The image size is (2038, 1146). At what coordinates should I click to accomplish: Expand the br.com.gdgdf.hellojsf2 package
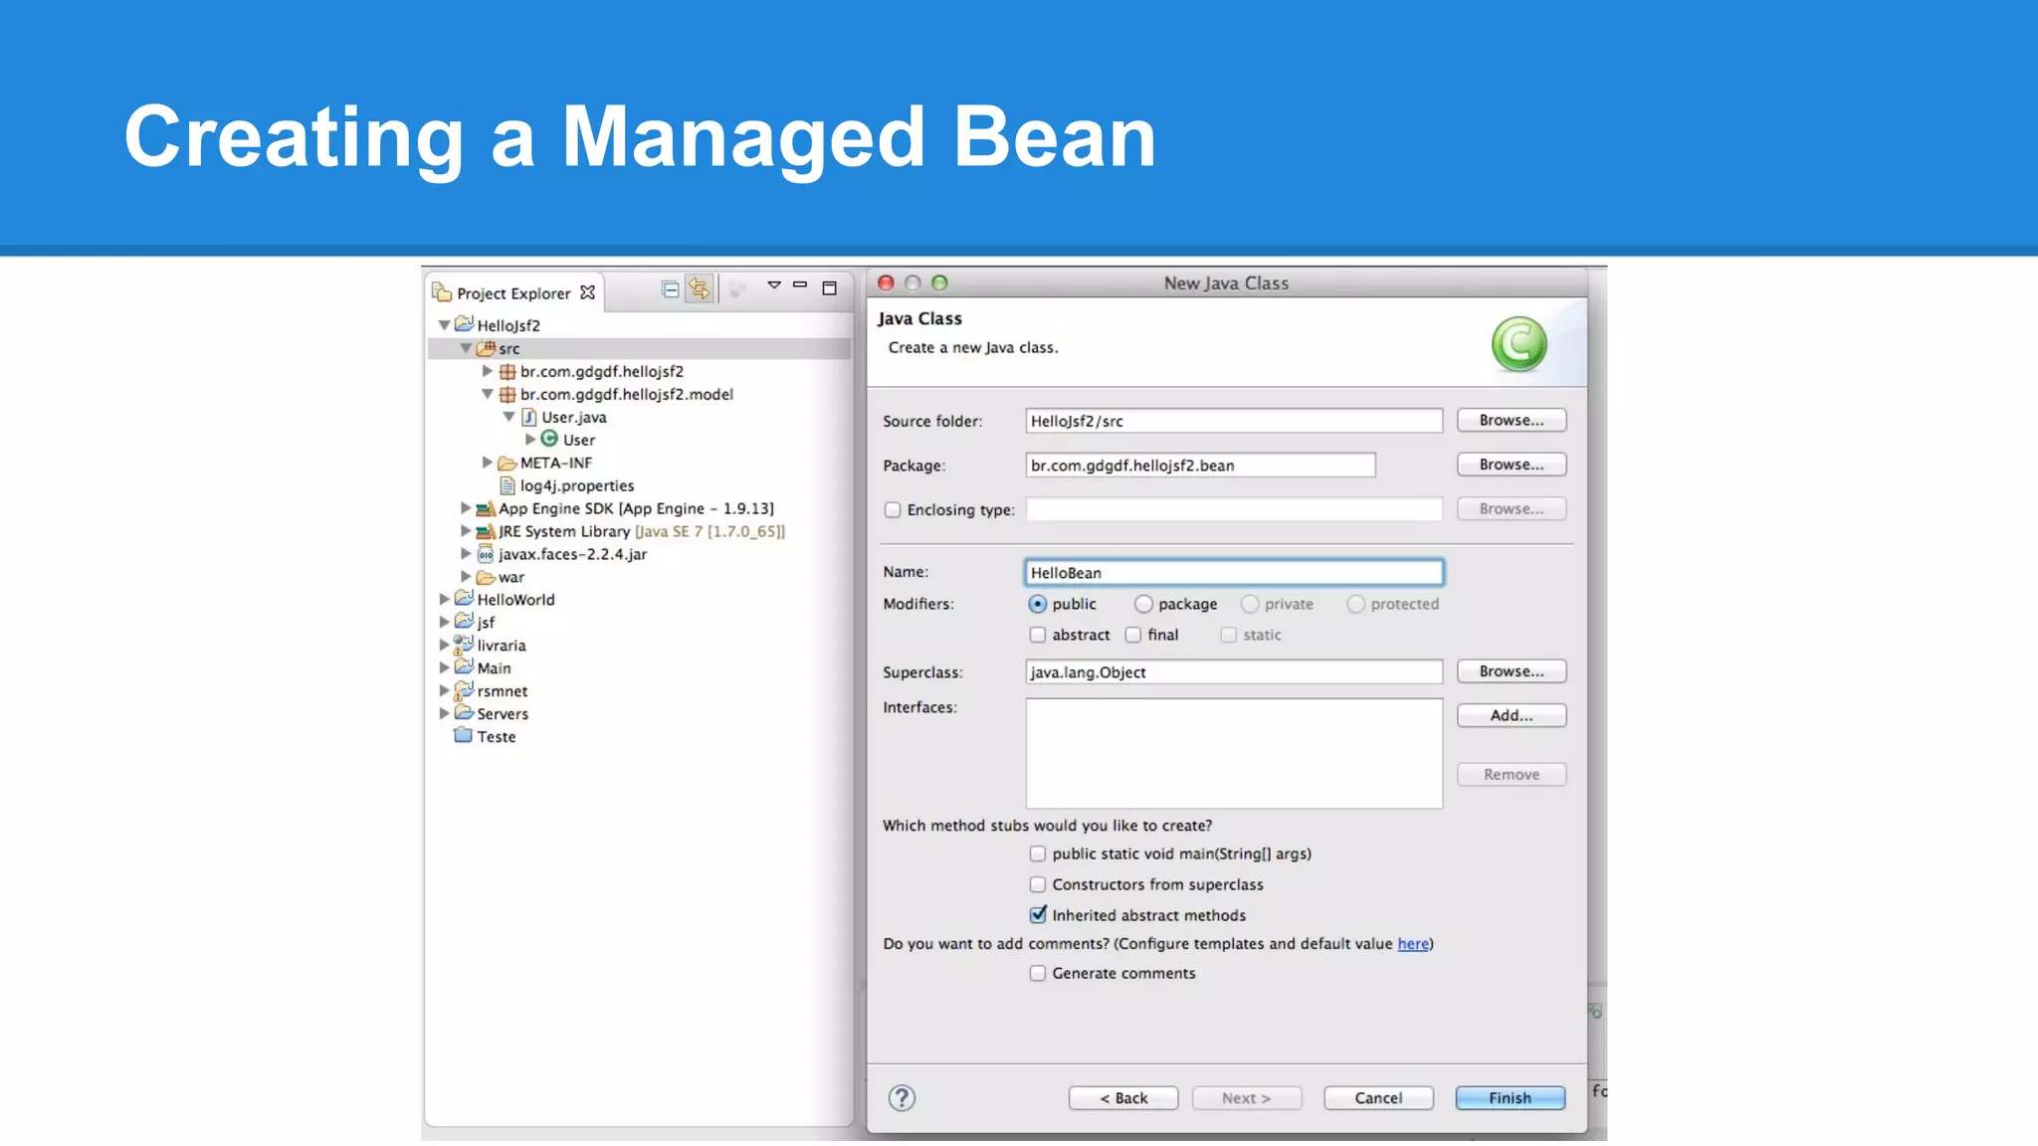pyautogui.click(x=488, y=371)
